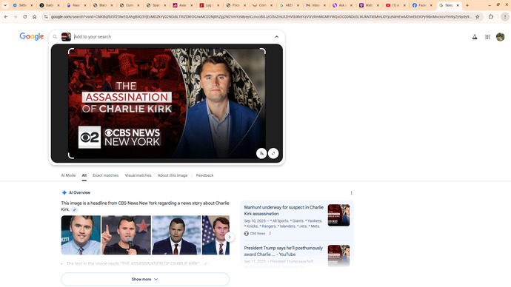Open the browser home page
Screen dimensions: 511x287
point(35,16)
